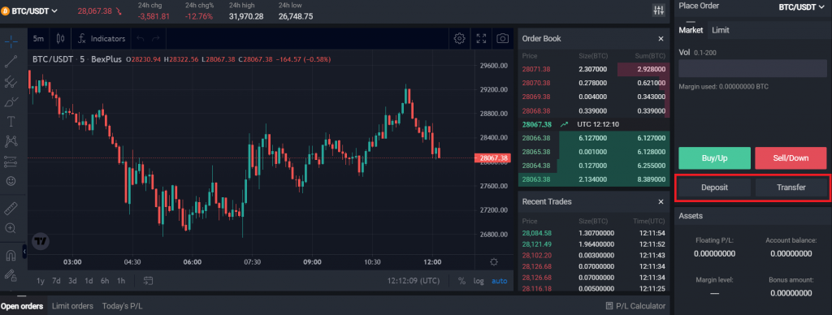Open the go to date tool

click(148, 281)
